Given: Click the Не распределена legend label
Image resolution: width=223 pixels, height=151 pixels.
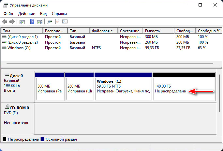Looking at the screenshot, I should coord(23,139).
